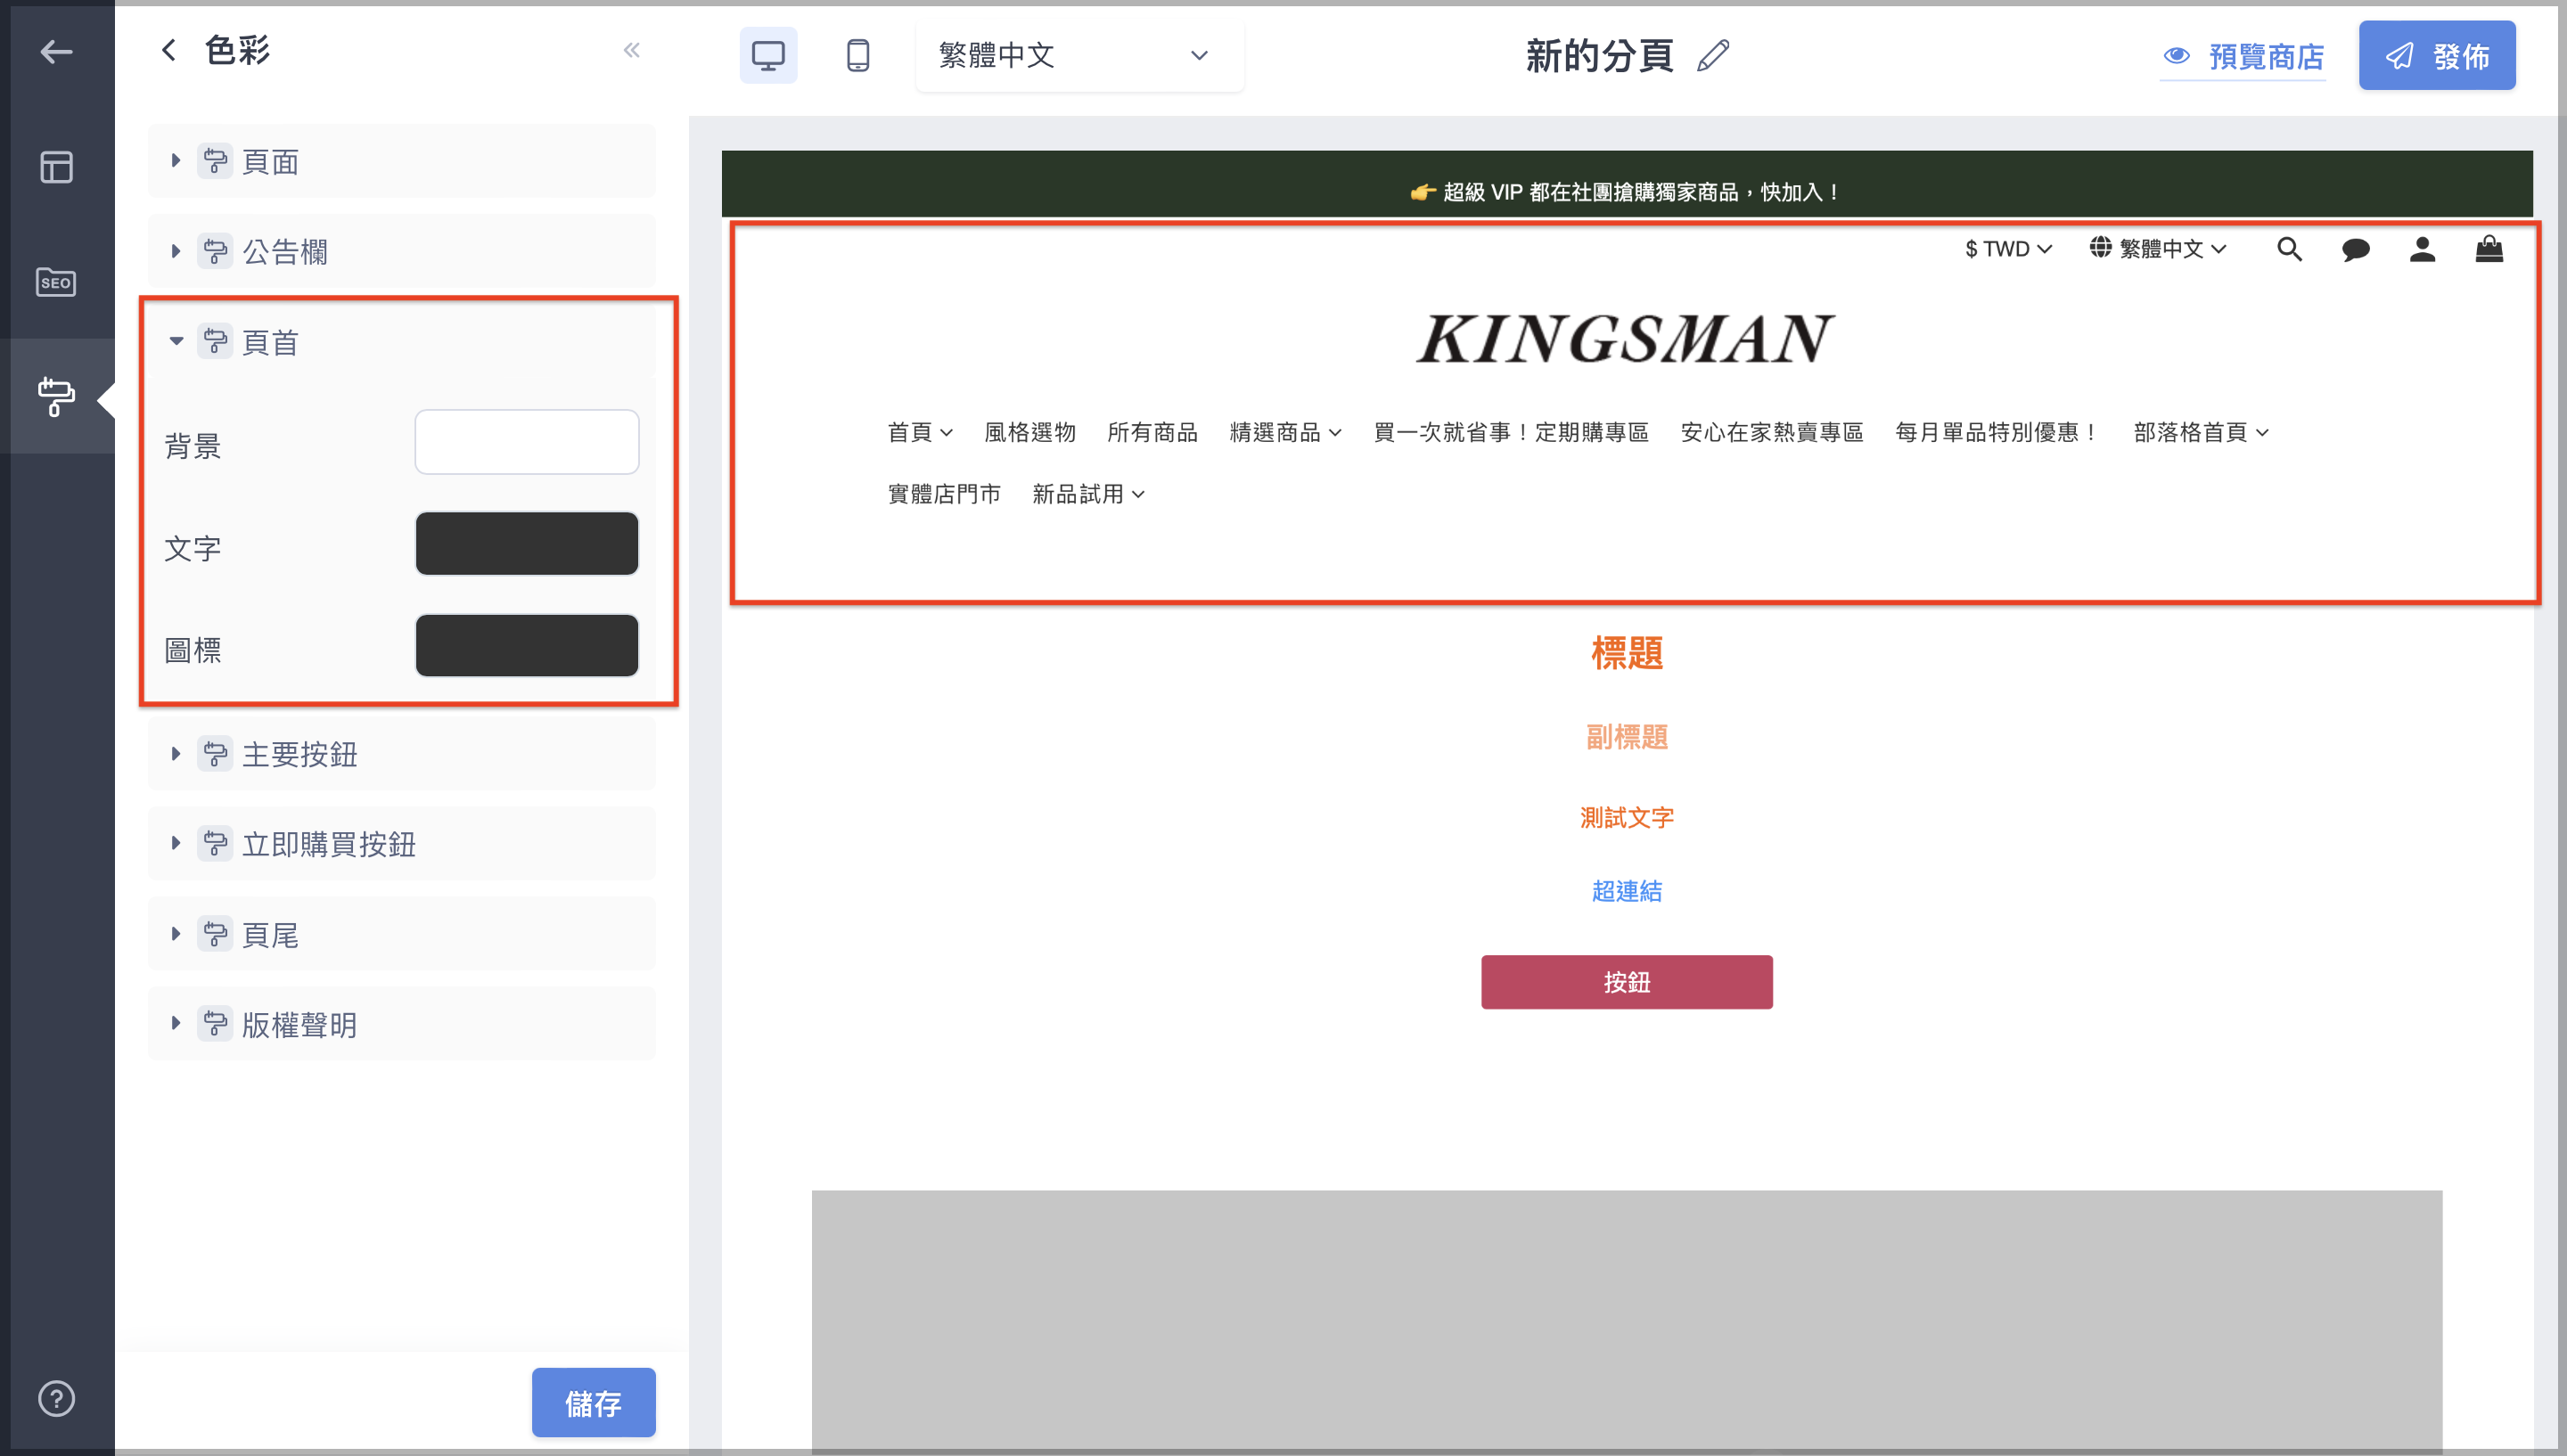Click the shopping bag cart icon
Image resolution: width=2567 pixels, height=1456 pixels.
2489,248
